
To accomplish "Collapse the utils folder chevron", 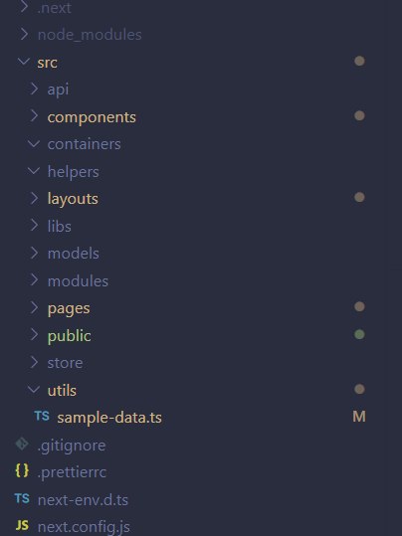I will point(34,390).
